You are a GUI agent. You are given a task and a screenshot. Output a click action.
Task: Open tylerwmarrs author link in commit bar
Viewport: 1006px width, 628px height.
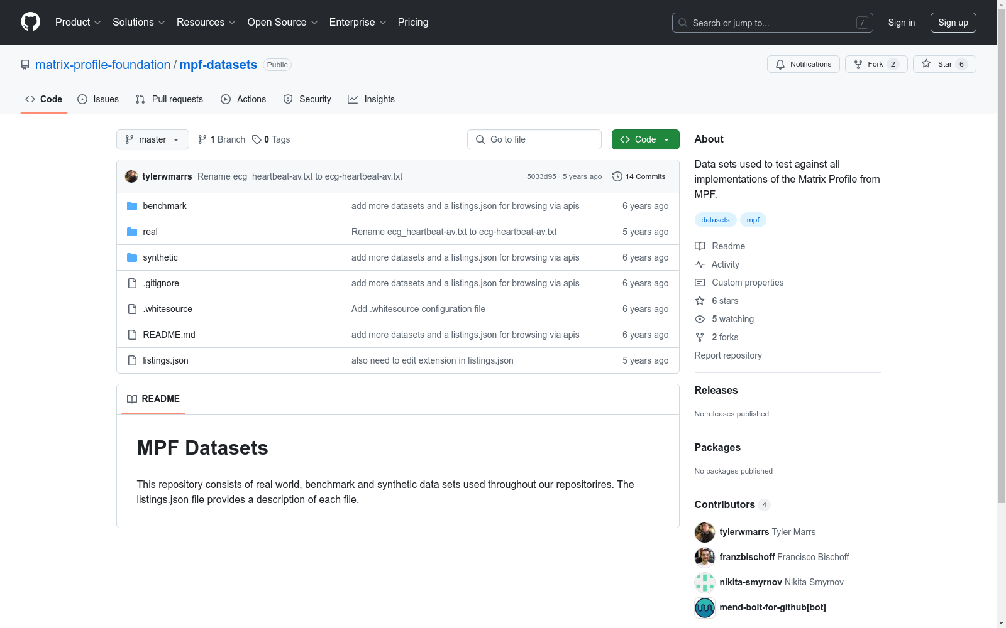pos(167,176)
